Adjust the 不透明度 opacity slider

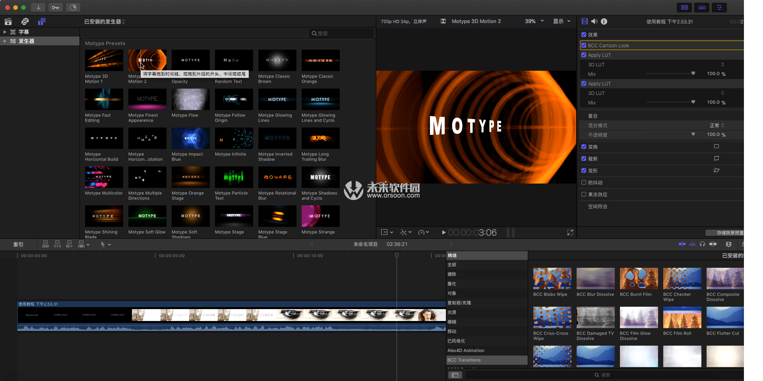pos(671,134)
